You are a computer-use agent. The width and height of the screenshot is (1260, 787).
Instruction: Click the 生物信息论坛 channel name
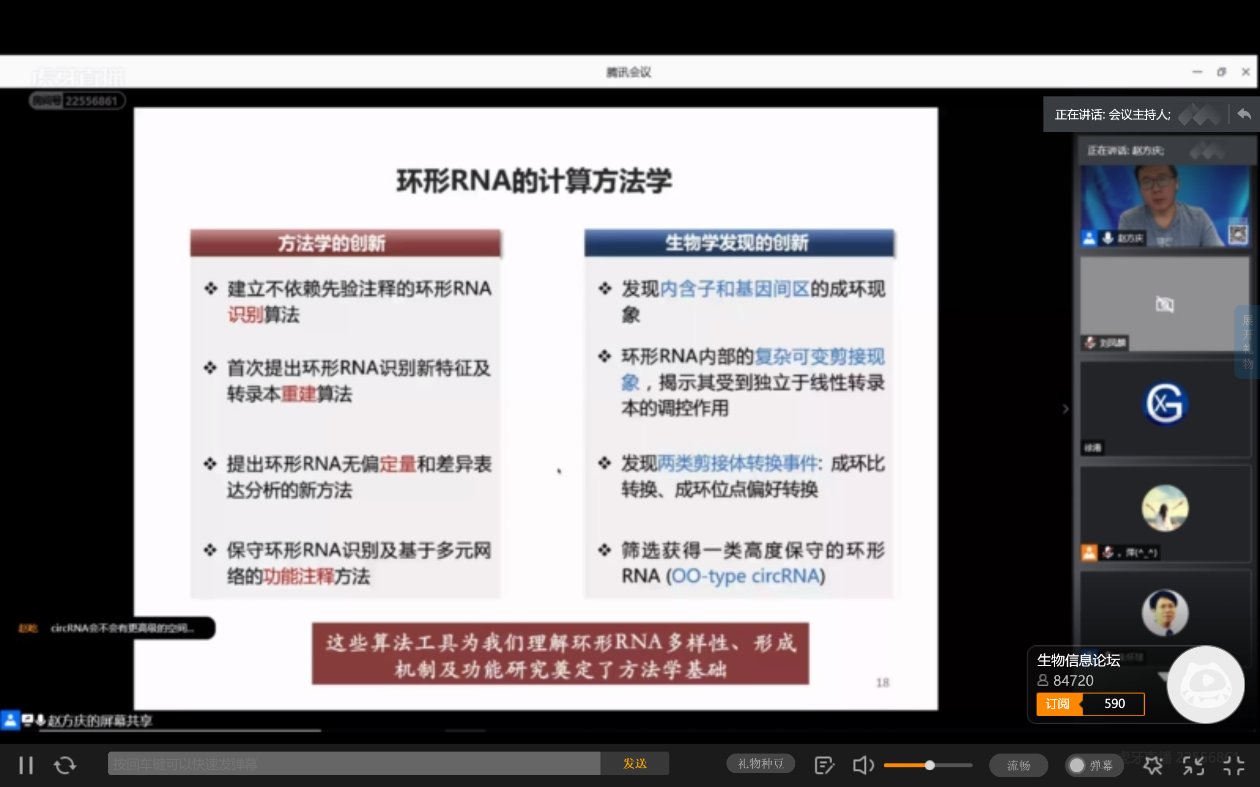[1078, 660]
